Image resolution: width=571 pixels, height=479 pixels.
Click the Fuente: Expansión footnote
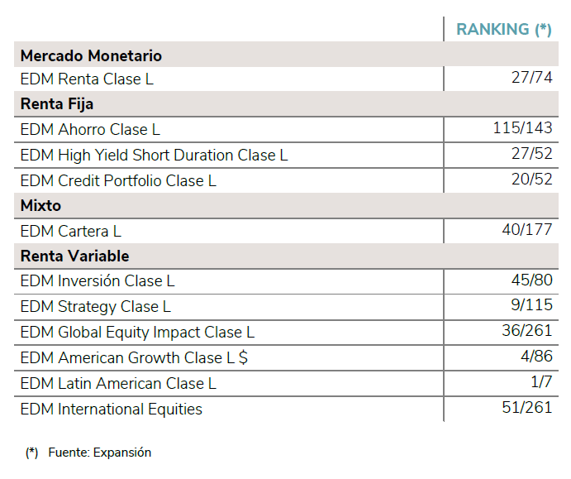pos(99,453)
